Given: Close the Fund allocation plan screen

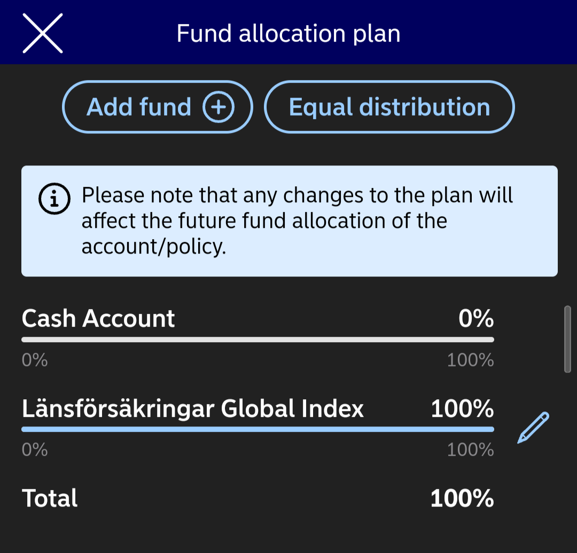Looking at the screenshot, I should (43, 33).
